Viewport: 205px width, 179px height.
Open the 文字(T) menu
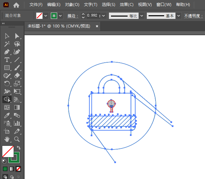click(91, 5)
